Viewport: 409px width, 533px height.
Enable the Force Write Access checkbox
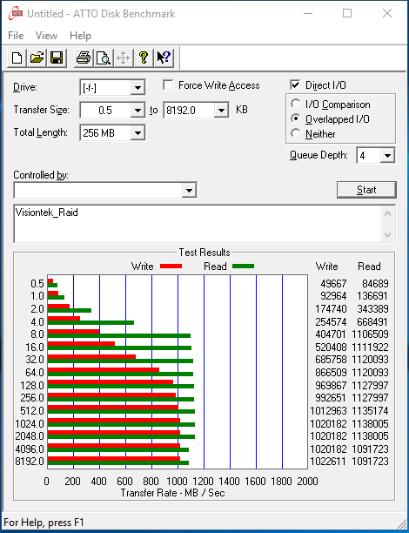[x=168, y=85]
